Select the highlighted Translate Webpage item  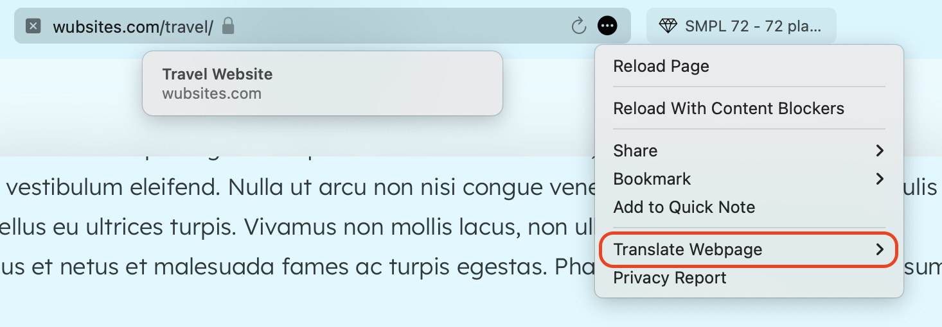click(x=749, y=249)
